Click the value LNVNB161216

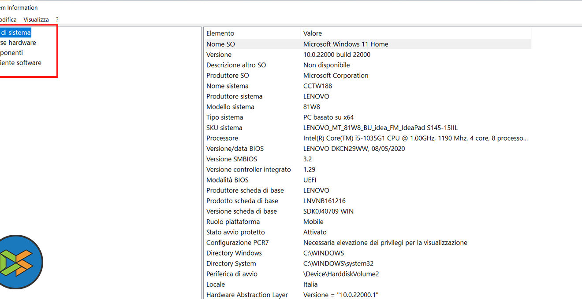(x=325, y=201)
